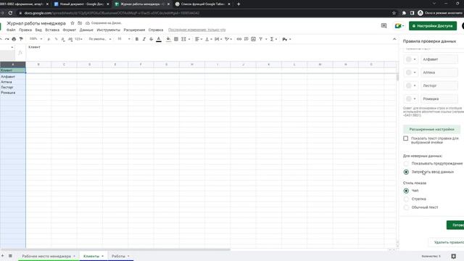464x261 pixels.
Task: Bookmark this page in the address bar
Action: point(394,13)
